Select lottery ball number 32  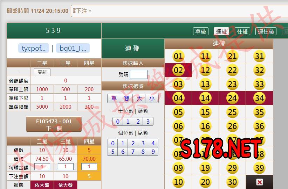(x=259, y=70)
